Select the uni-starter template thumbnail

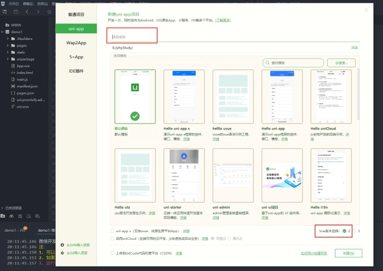[184, 175]
